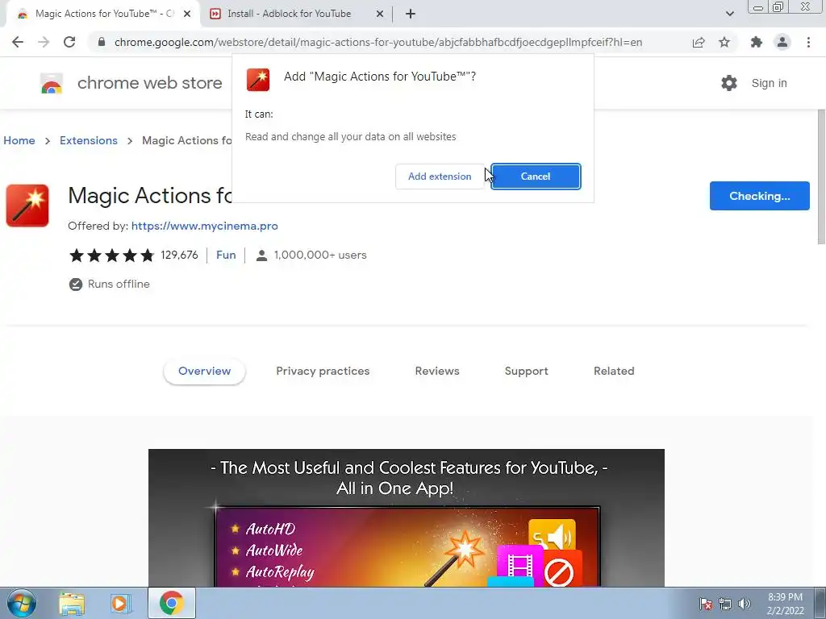Close the Magic Actions for YouTube tab

[187, 15]
